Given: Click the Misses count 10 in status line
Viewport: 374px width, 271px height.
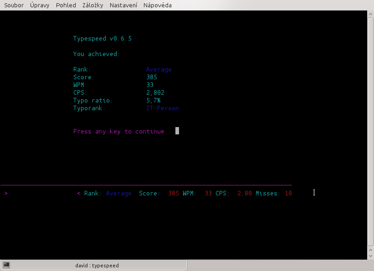Looking at the screenshot, I should (288, 193).
